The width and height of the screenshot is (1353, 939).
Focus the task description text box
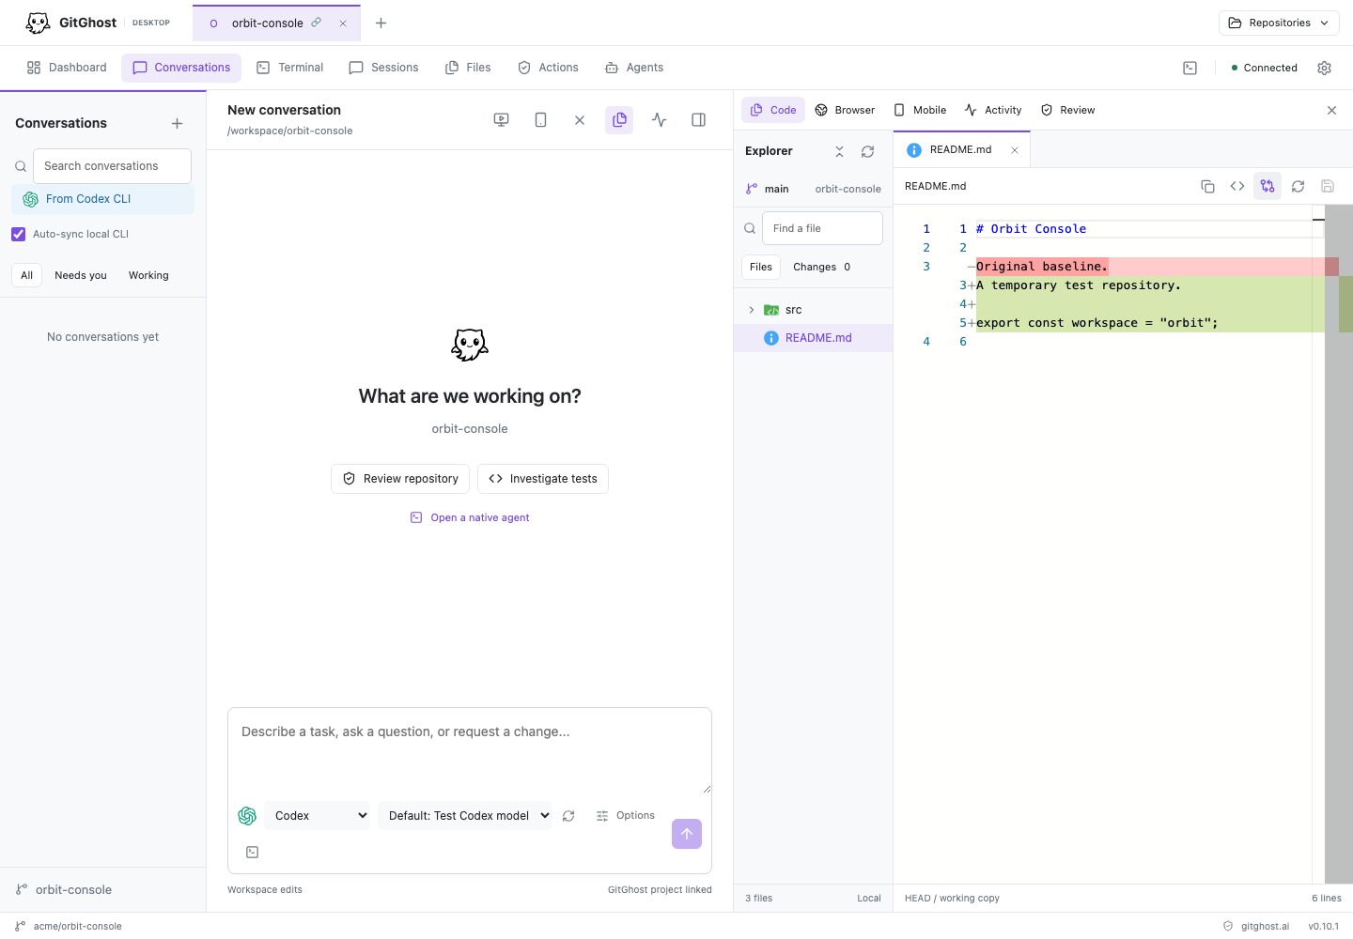[470, 751]
